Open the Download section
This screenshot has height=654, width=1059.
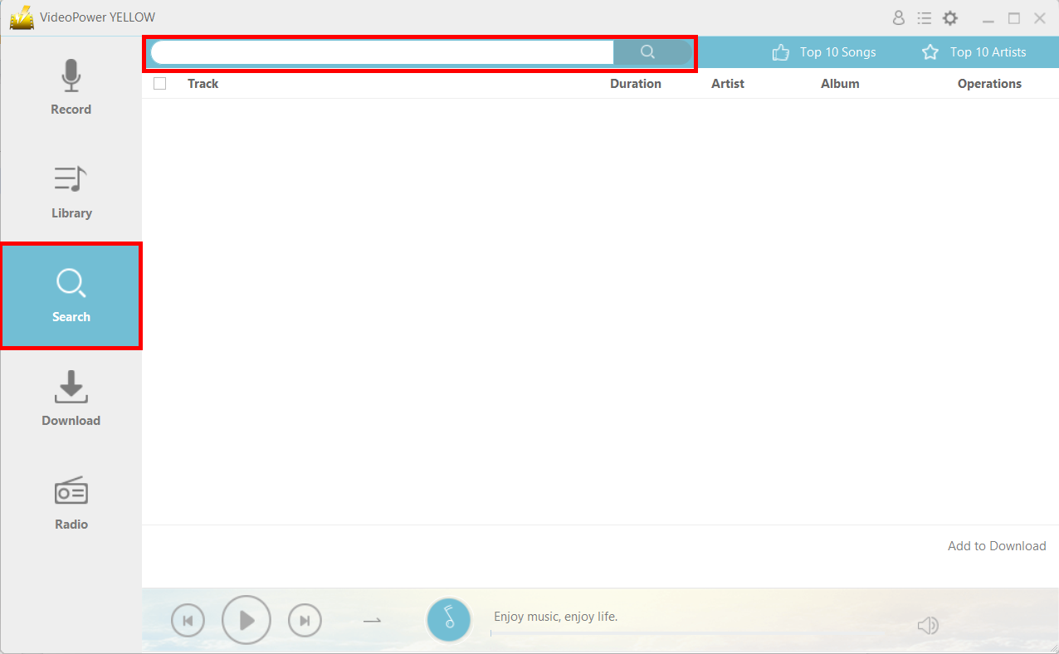tap(71, 398)
